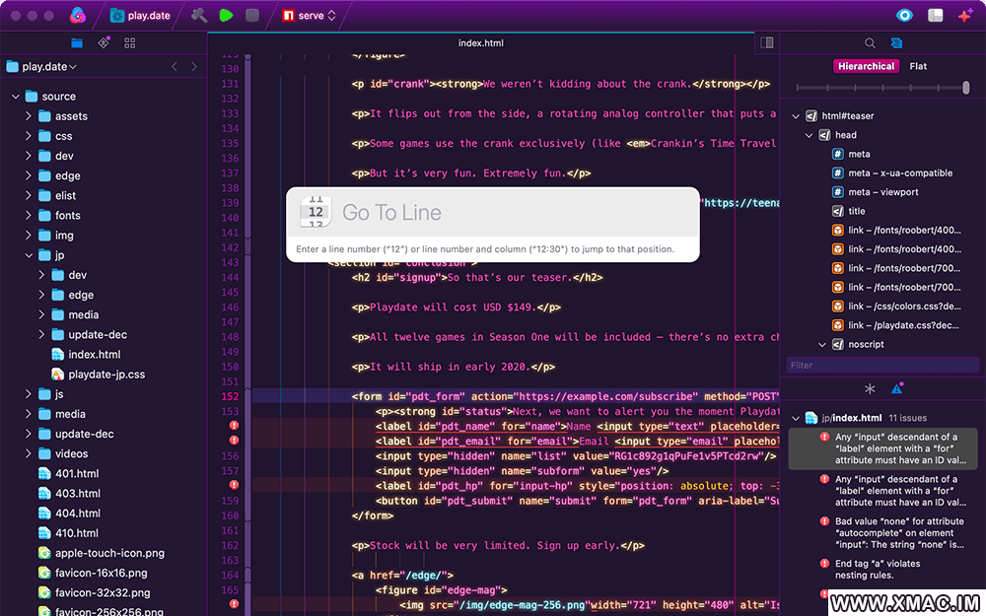The image size is (986, 616).
Task: Select the index.html editor tab
Action: coord(480,42)
